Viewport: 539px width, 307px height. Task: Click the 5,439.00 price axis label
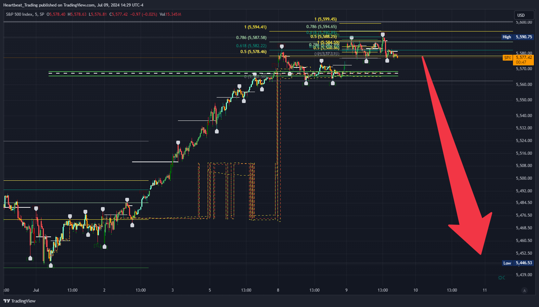[524, 275]
